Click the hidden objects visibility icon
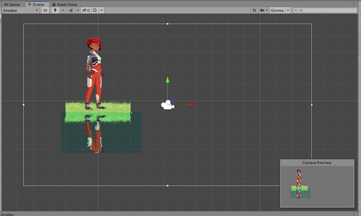This screenshot has height=216, width=361. point(85,10)
